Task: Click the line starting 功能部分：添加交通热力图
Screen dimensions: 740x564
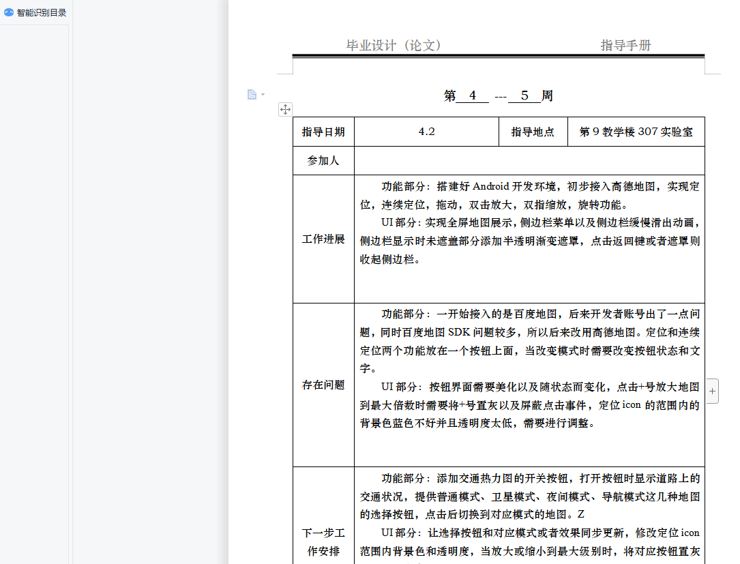Action: pyautogui.click(x=540, y=479)
